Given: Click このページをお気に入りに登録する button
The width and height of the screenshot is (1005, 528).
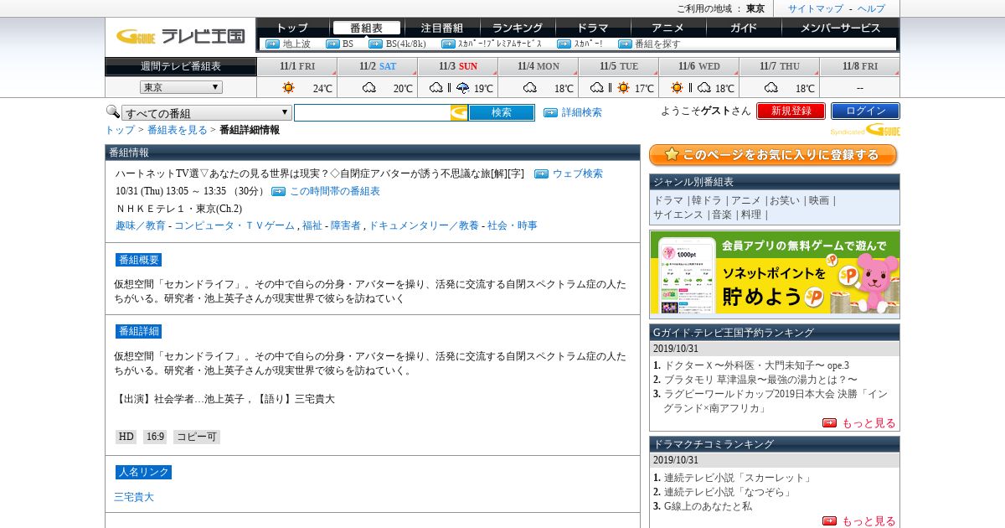Looking at the screenshot, I should tap(773, 155).
